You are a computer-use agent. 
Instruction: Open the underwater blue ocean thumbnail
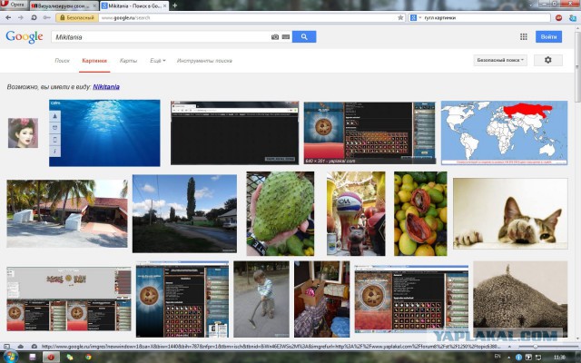pos(104,133)
